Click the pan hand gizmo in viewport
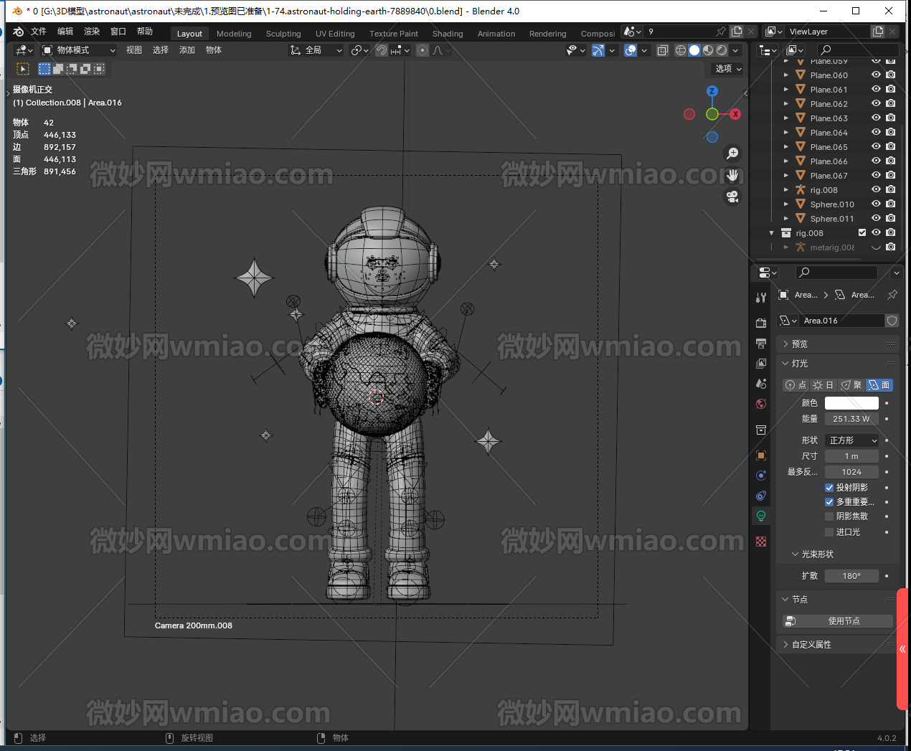Viewport: 911px width, 751px height. tap(732, 175)
